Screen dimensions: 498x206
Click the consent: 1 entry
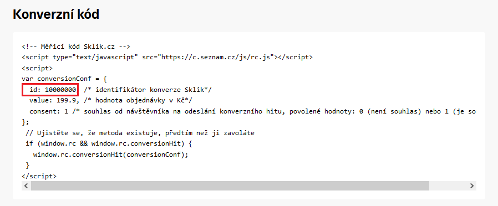47,111
